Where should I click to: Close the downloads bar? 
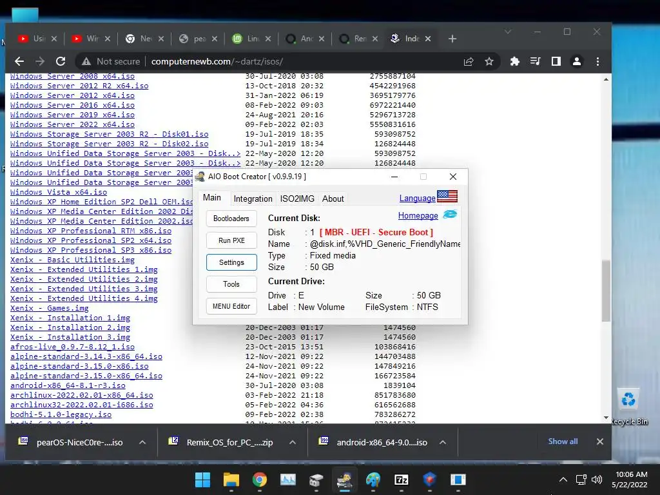pos(600,442)
